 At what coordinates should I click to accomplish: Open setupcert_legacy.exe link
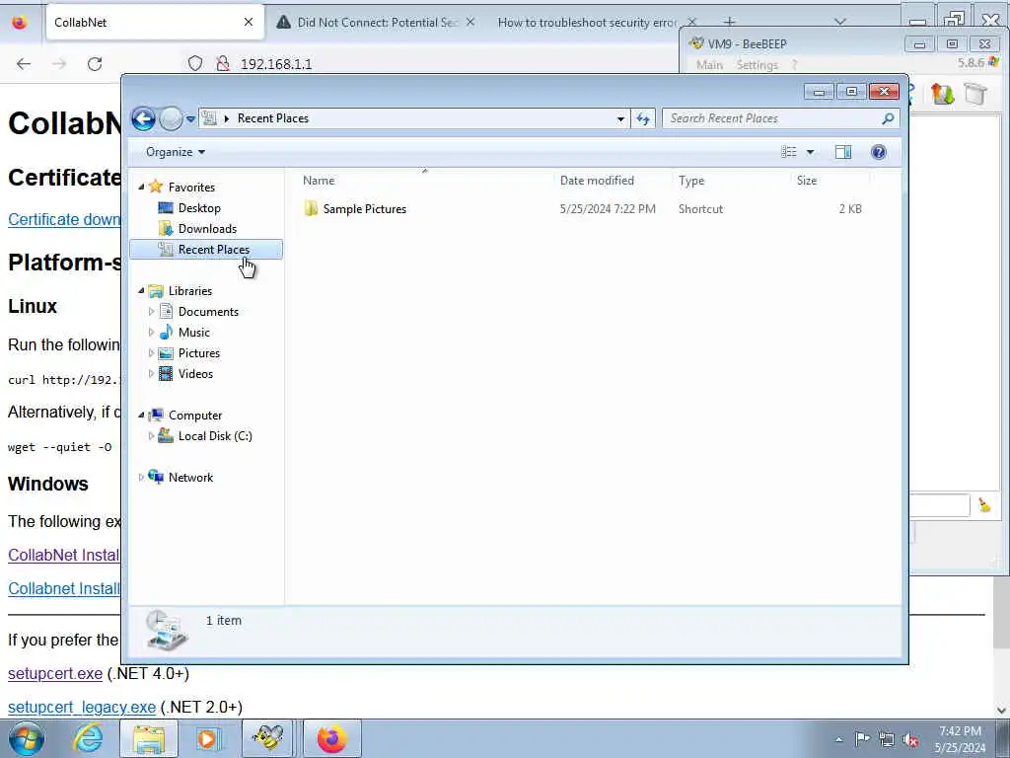click(82, 707)
